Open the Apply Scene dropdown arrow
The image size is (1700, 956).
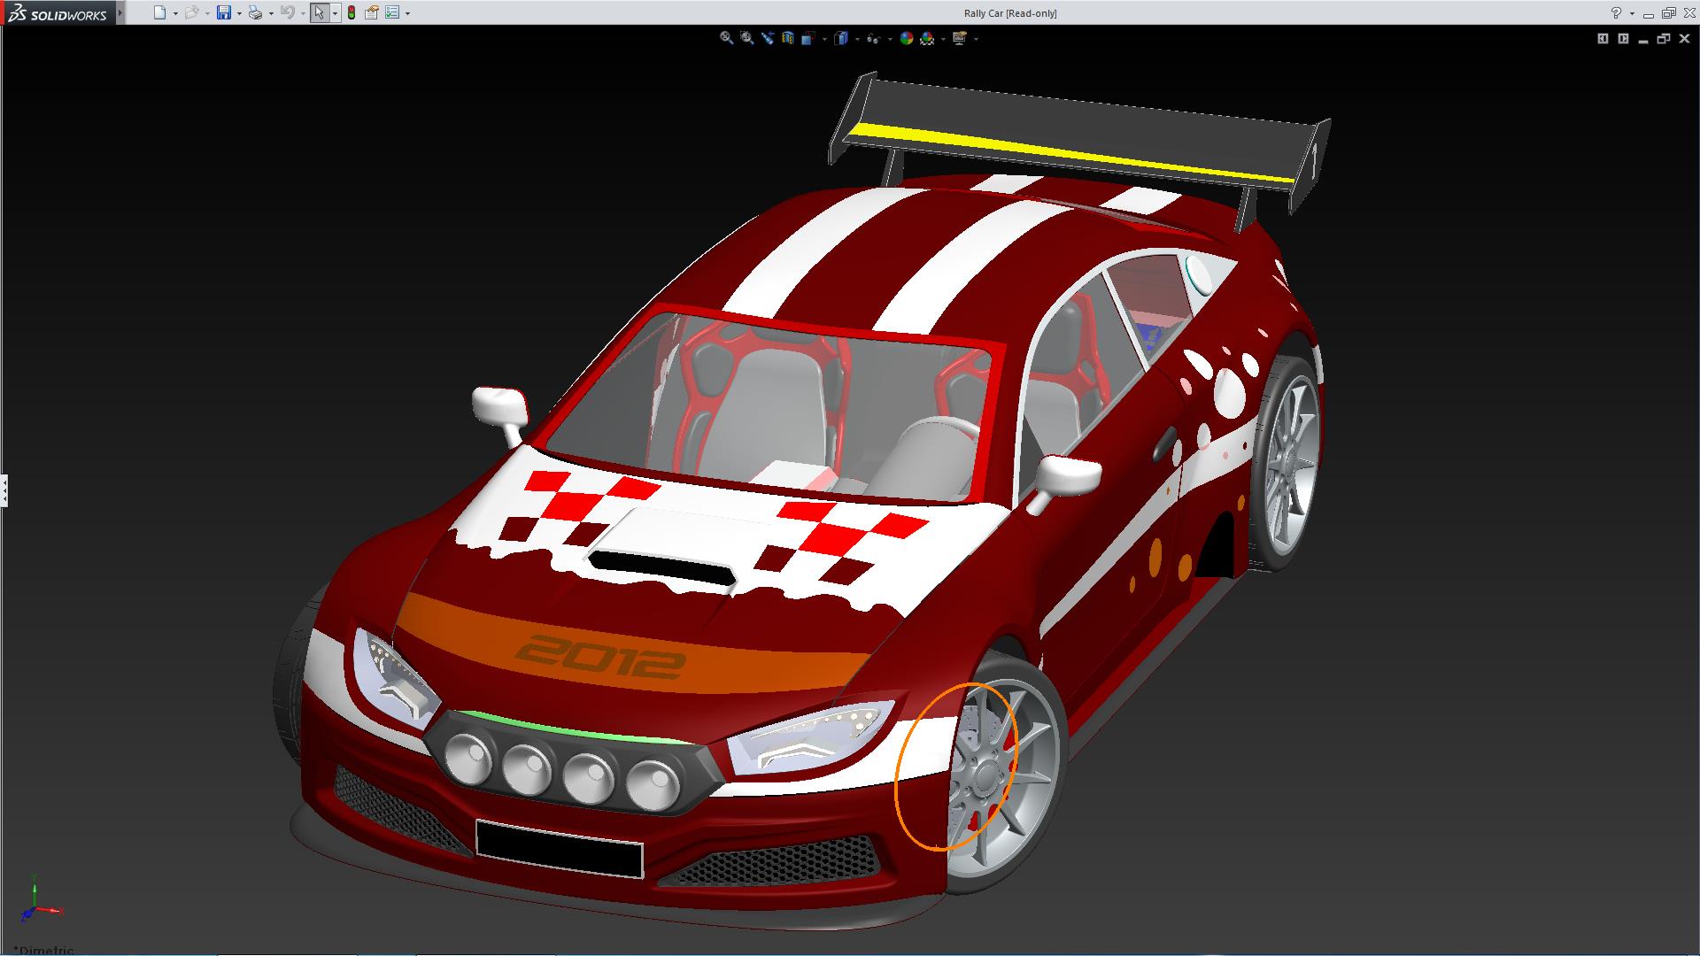coord(943,39)
